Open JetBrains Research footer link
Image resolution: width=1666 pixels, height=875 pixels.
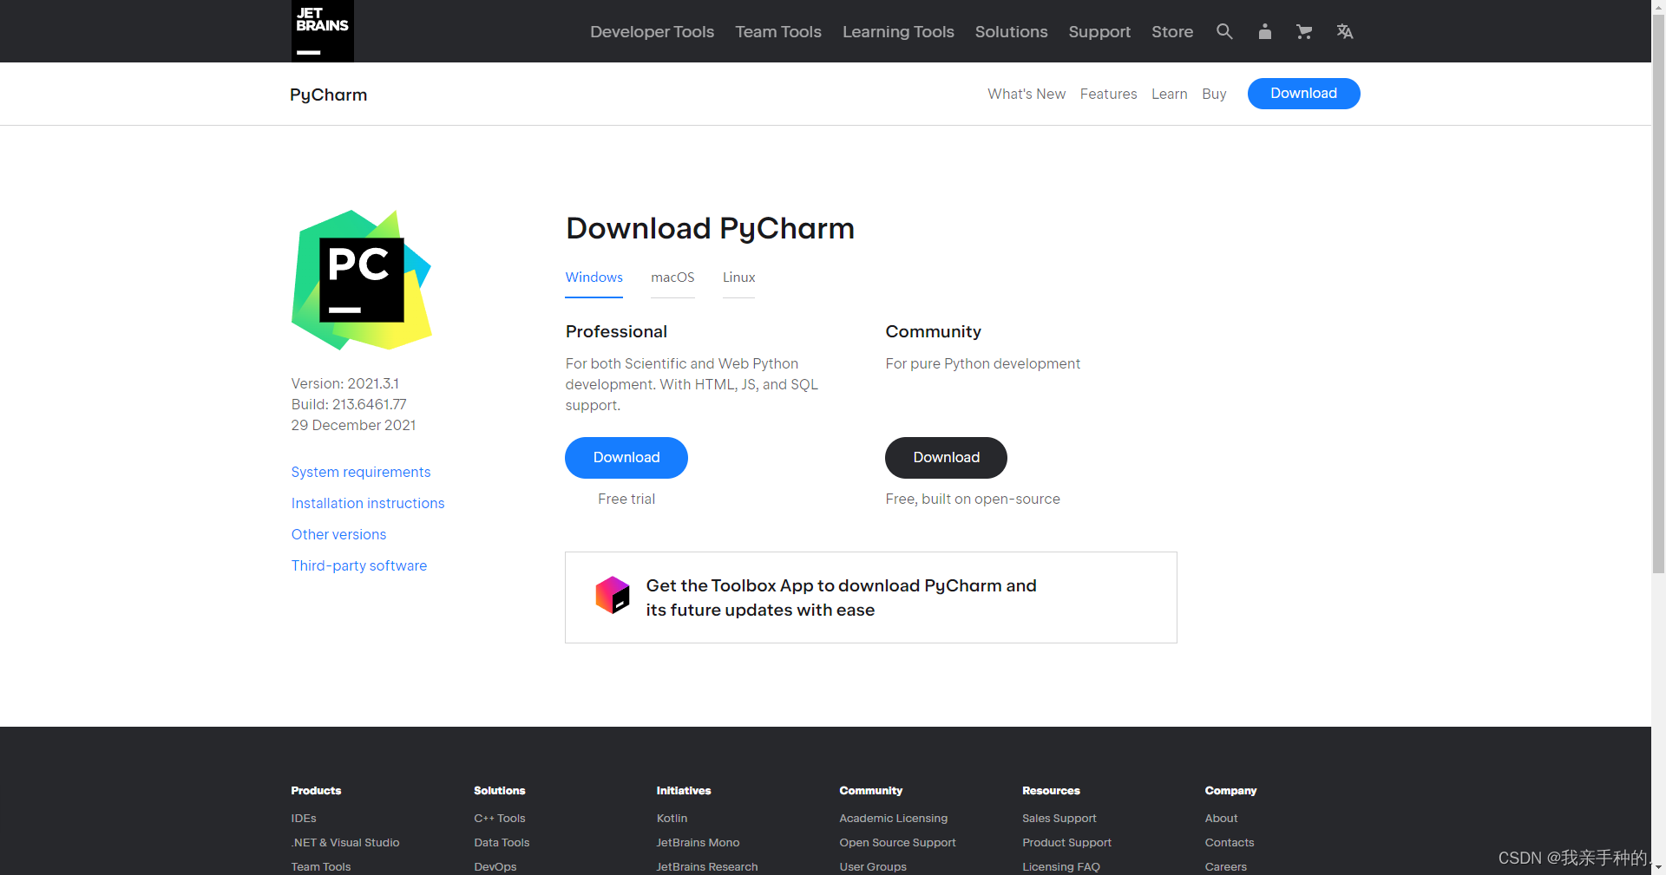pyautogui.click(x=707, y=867)
